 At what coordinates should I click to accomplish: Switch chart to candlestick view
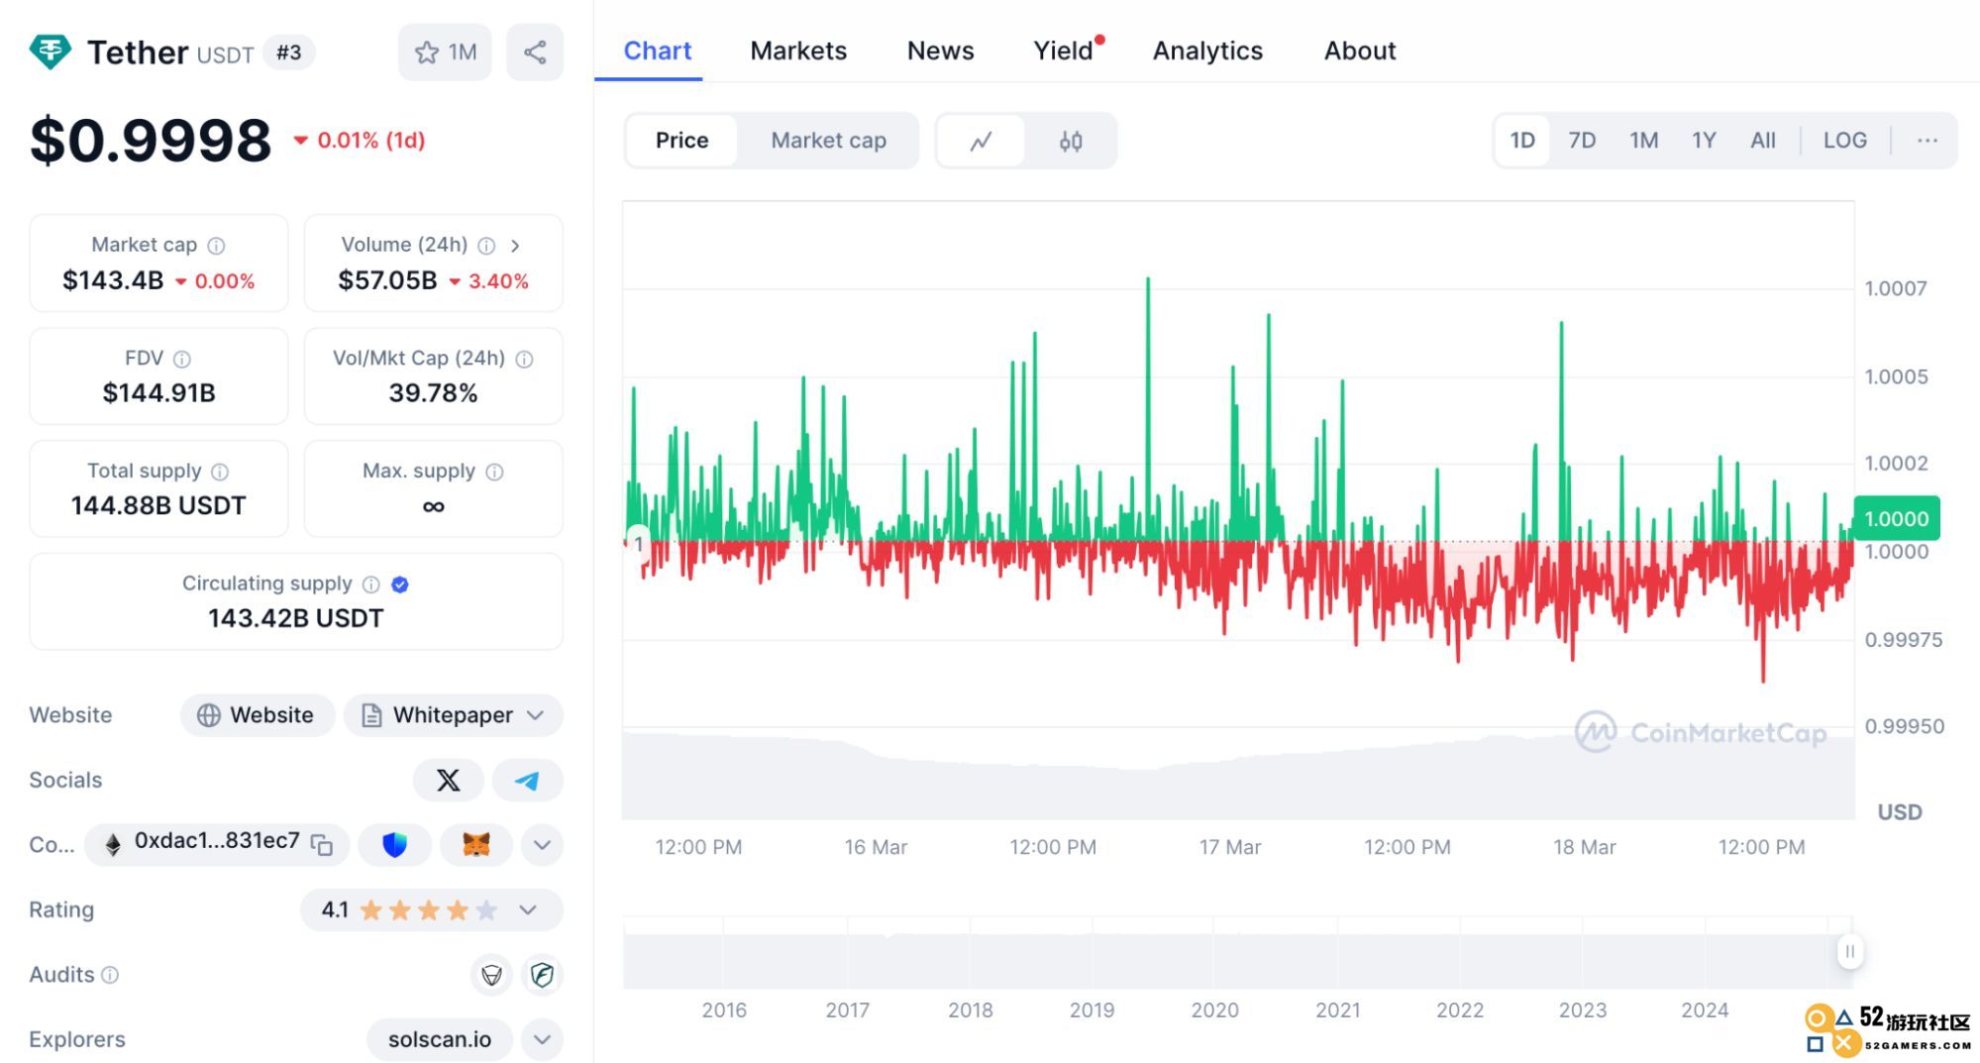click(x=1070, y=141)
